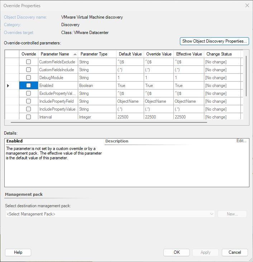Click the Edit... link in Details

(x=241, y=141)
